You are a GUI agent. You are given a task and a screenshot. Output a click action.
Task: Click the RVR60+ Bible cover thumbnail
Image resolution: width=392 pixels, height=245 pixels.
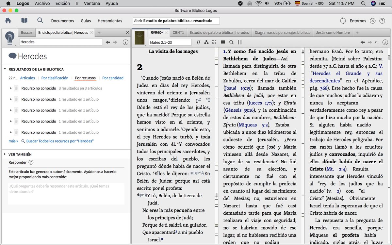coord(139,38)
